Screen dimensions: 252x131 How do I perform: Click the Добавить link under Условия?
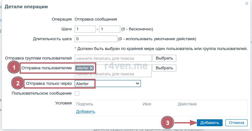click(x=85, y=112)
